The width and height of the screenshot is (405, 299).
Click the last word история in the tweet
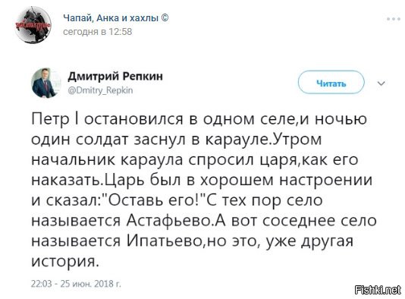(x=65, y=262)
